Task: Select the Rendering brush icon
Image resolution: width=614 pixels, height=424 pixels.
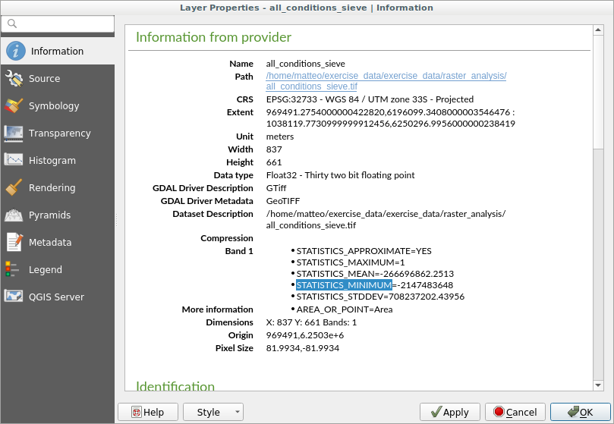Action: tap(14, 188)
